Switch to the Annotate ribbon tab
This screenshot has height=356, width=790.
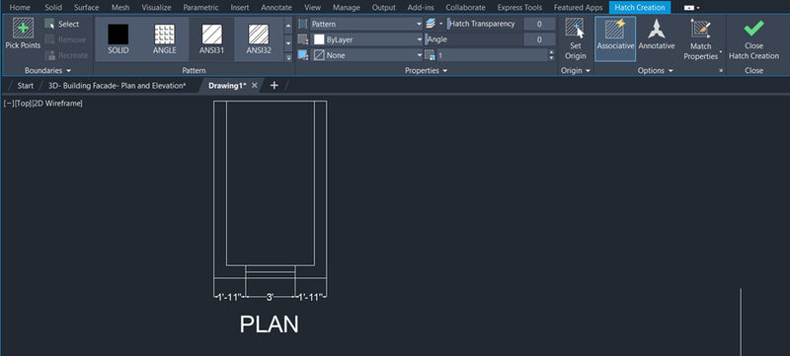pos(276,8)
